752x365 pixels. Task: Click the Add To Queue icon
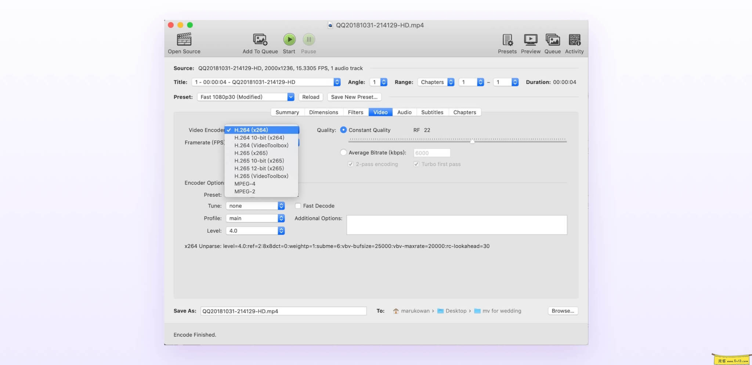click(x=260, y=40)
